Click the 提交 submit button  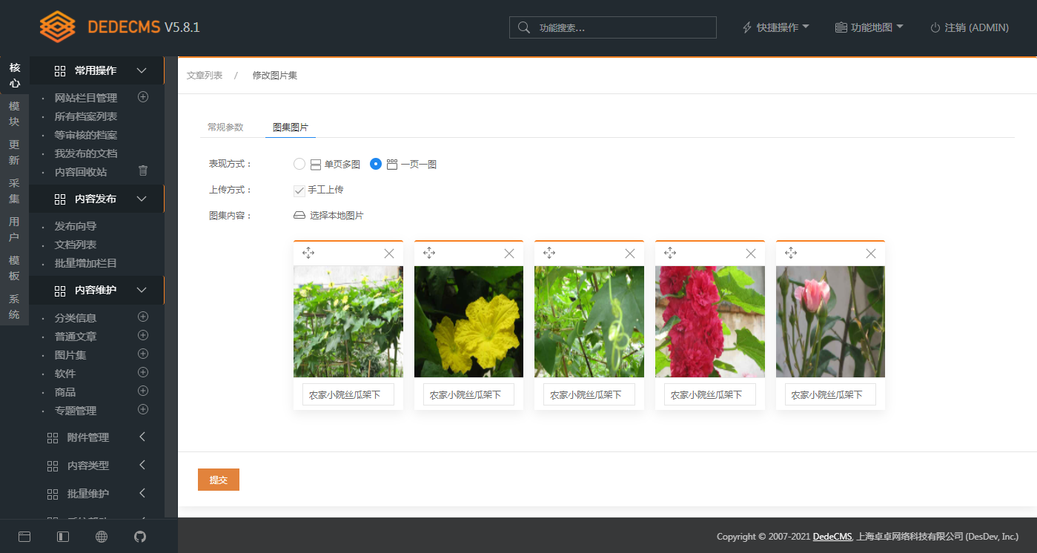pos(218,480)
